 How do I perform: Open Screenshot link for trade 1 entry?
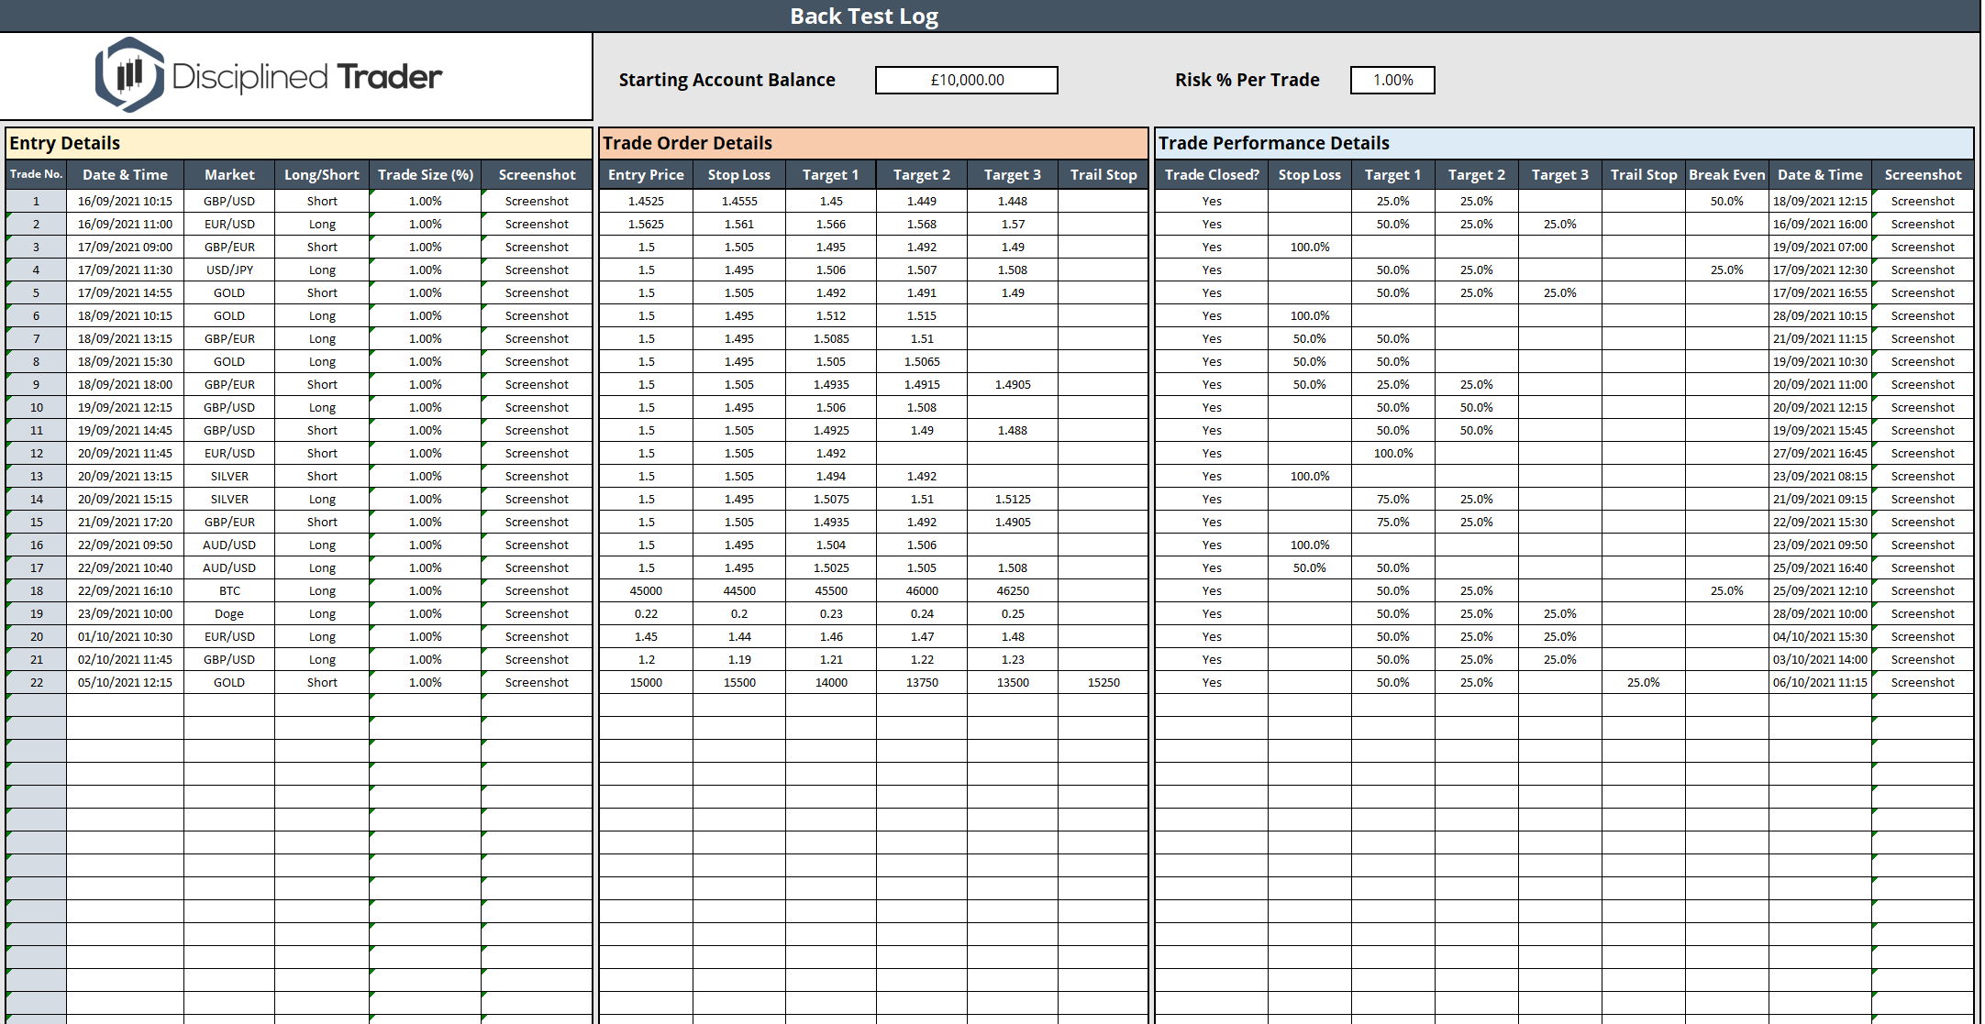tap(537, 201)
